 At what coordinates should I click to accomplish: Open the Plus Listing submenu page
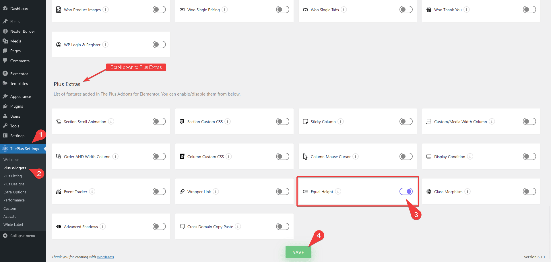pyautogui.click(x=13, y=176)
